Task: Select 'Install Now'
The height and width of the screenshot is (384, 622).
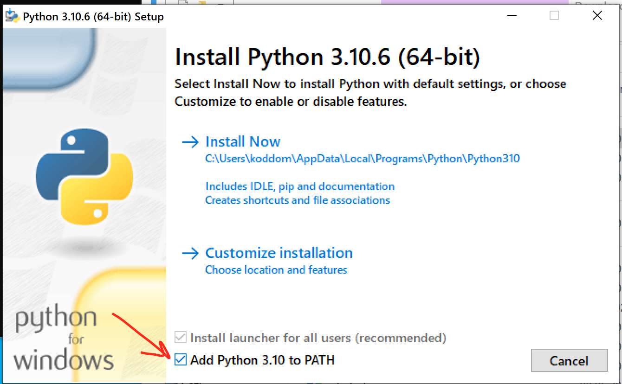Action: [x=243, y=141]
